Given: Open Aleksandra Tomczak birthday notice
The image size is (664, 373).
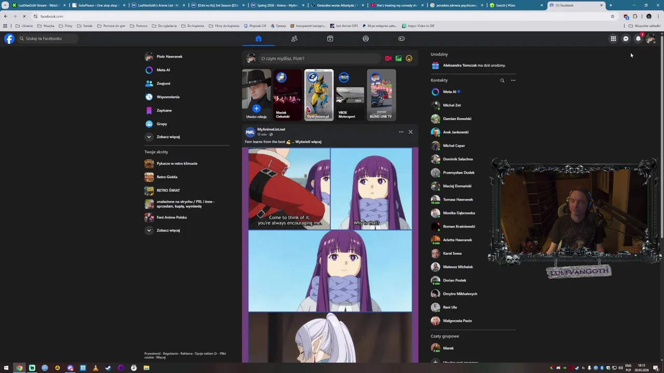Looking at the screenshot, I should tap(473, 65).
